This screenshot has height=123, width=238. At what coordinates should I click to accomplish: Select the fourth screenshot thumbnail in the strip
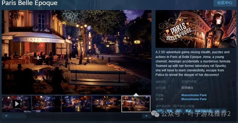[107, 104]
